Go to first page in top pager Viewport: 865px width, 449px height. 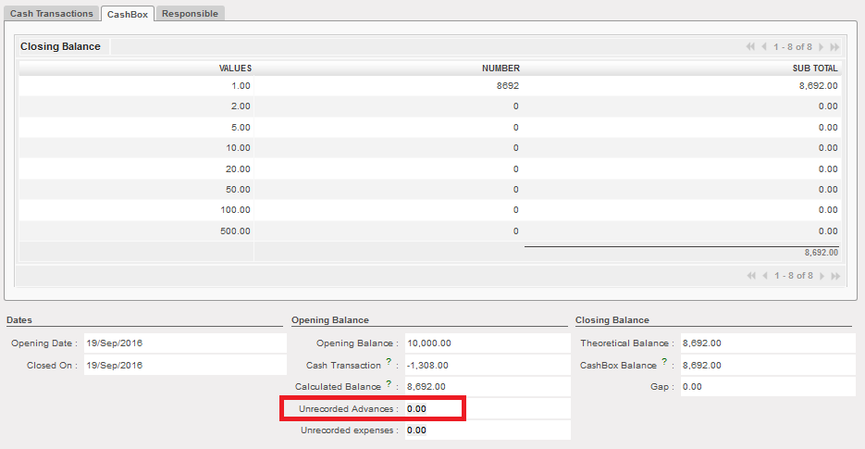750,47
